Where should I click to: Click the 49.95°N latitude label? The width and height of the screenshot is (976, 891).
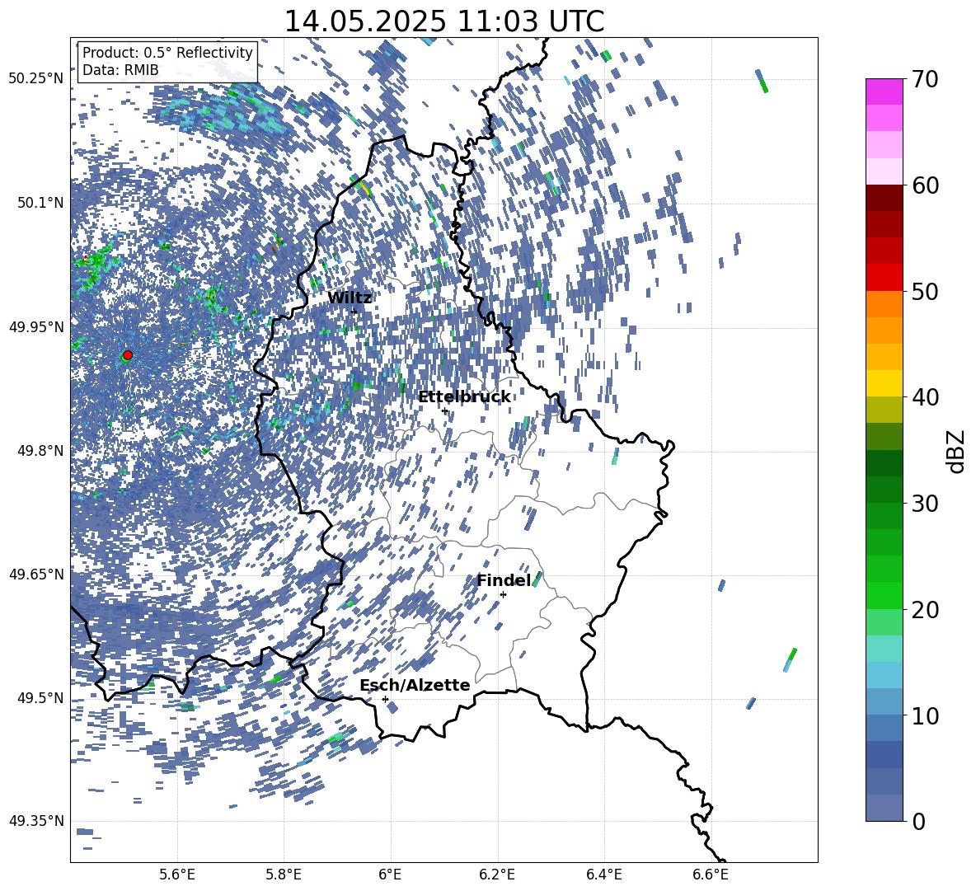click(x=36, y=326)
